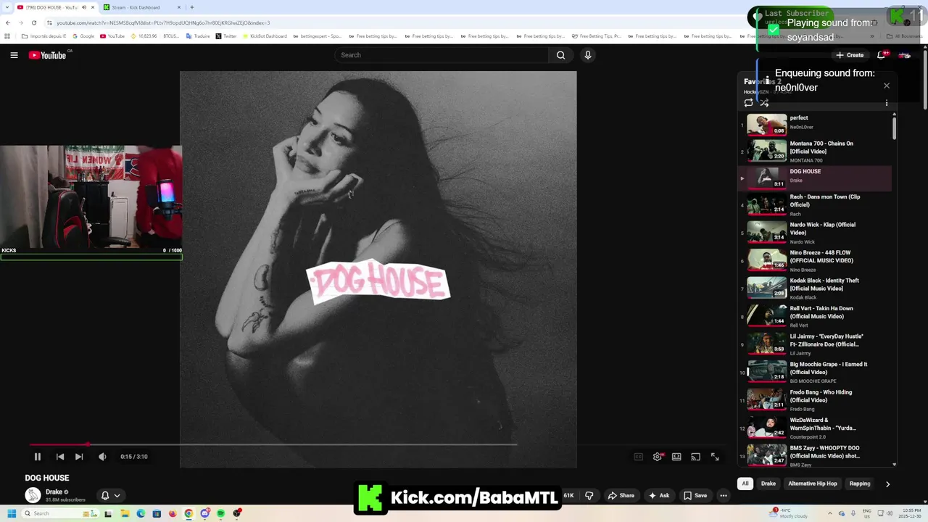
Task: Show more filter chips with right arrow
Action: click(x=887, y=484)
